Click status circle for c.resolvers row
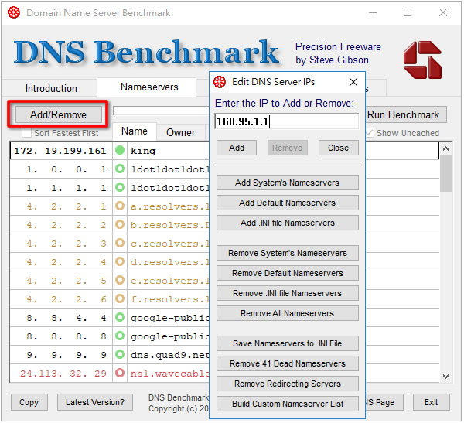Image resolution: width=464 pixels, height=423 pixels. pos(120,244)
